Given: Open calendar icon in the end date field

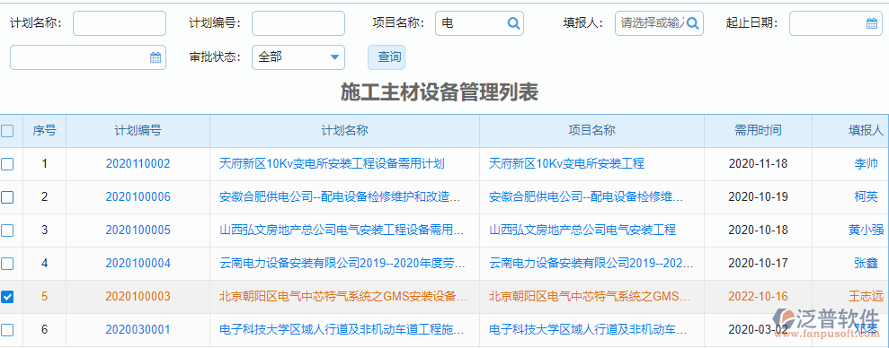Looking at the screenshot, I should pos(156,57).
